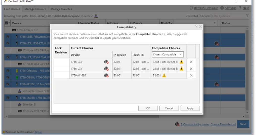Click the 1756-A7/A chassis icon
This screenshot has width=257, height=135.
(14, 30)
